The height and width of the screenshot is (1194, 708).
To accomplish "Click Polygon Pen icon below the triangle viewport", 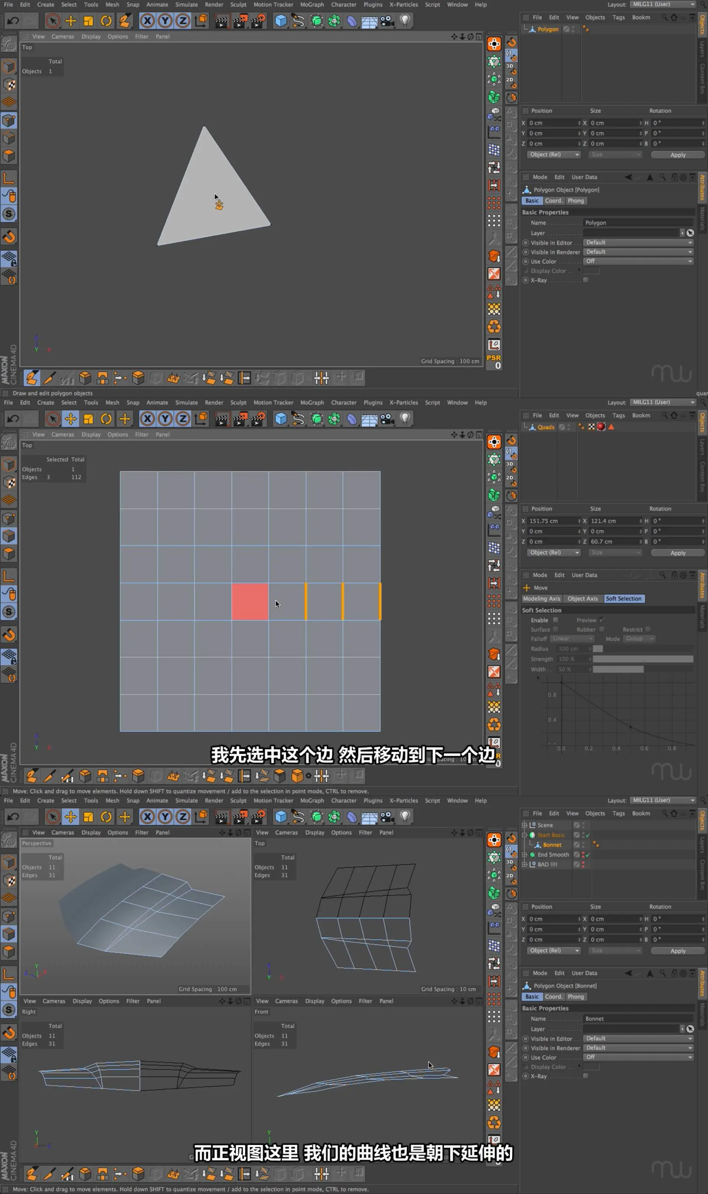I will [31, 377].
